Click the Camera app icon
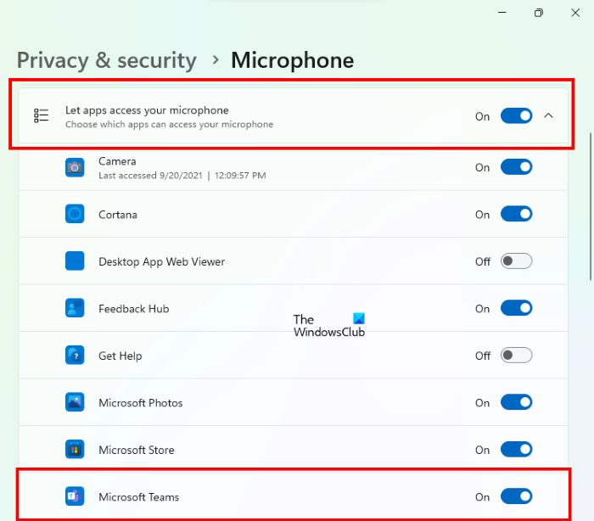The width and height of the screenshot is (594, 521). (75, 167)
